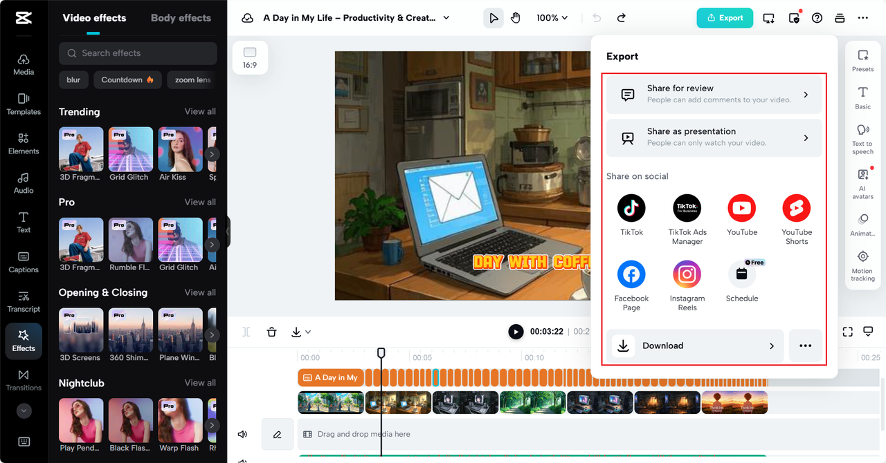Click the Search effects field
Screen dimensions: 886x463
click(x=138, y=53)
